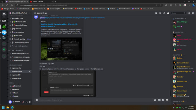Open the gift Nitro icon in message bar
This screenshot has height=110, width=196.
point(155,100)
